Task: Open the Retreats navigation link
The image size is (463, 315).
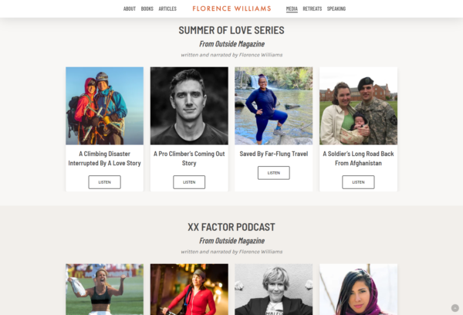Action: pyautogui.click(x=312, y=8)
